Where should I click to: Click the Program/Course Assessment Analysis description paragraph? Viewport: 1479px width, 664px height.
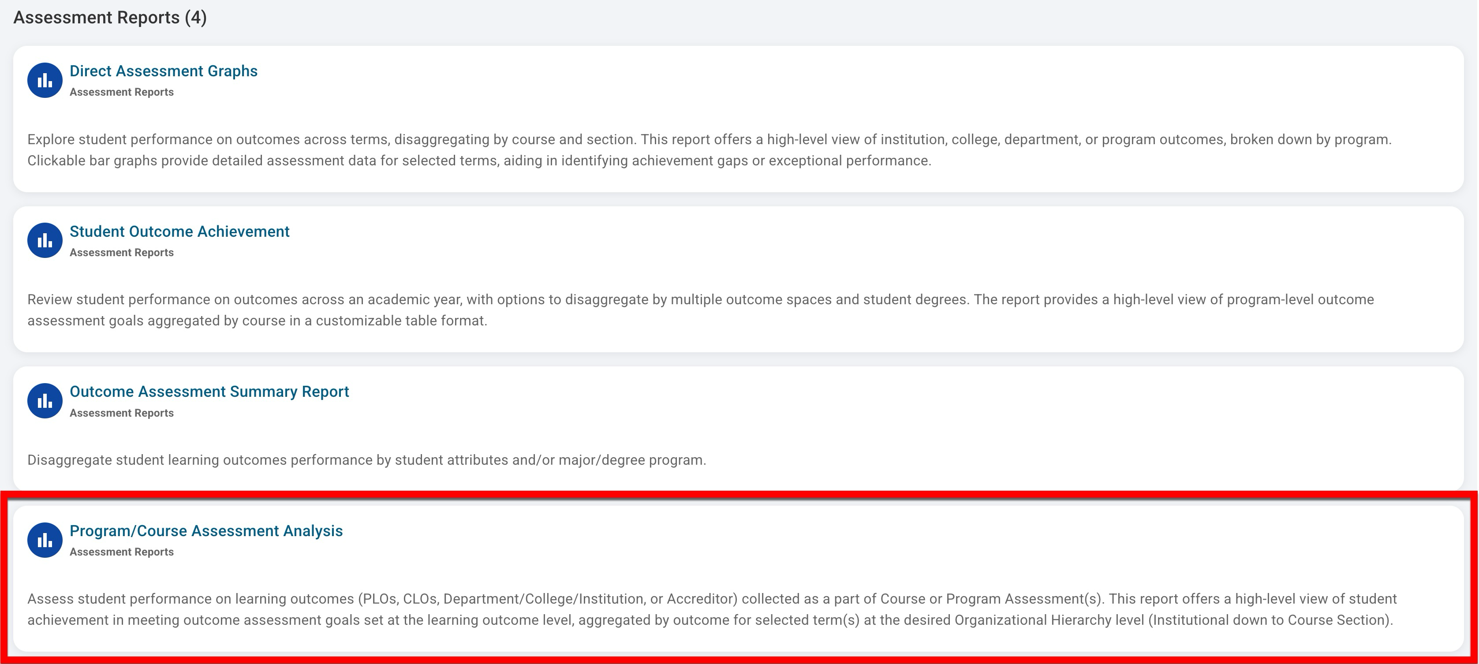711,609
